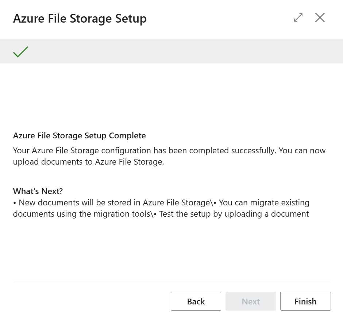The image size is (343, 323).
Task: Expand dialog with the diagonal arrows icon
Action: pos(298,17)
